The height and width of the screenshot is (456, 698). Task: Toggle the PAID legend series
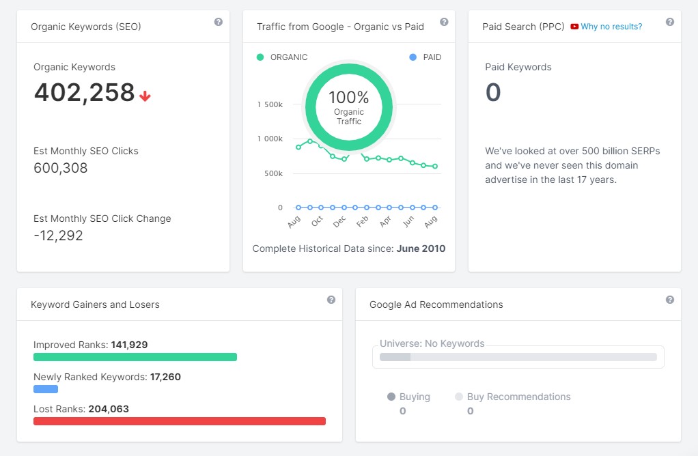425,57
